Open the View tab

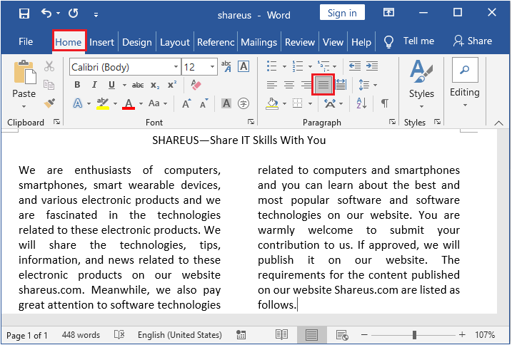(333, 42)
